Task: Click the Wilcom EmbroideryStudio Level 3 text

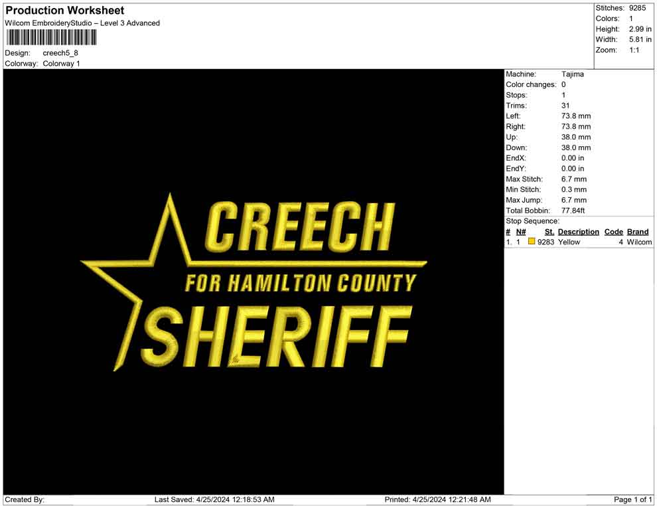Action: [x=82, y=23]
